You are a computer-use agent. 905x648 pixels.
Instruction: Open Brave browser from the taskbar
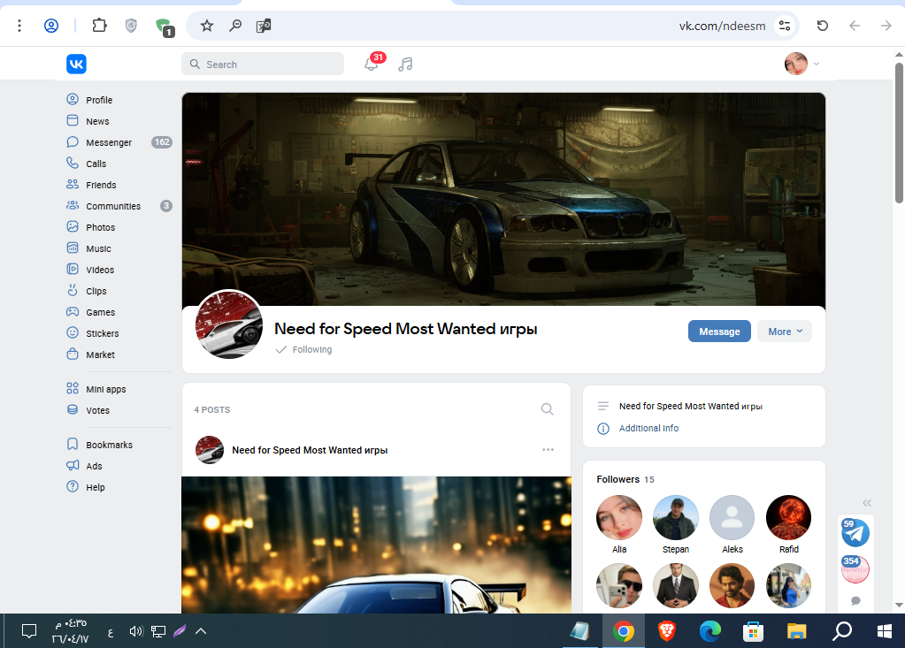point(667,631)
